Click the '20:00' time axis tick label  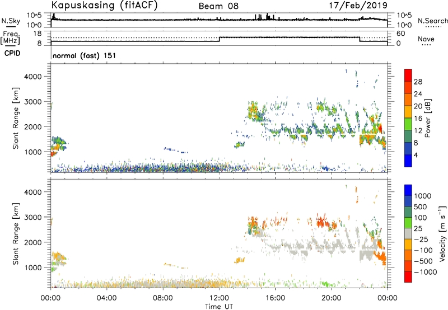pyautogui.click(x=331, y=298)
